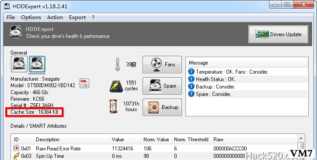
Task: Click info icon beside Temperature message
Action: [191, 72]
